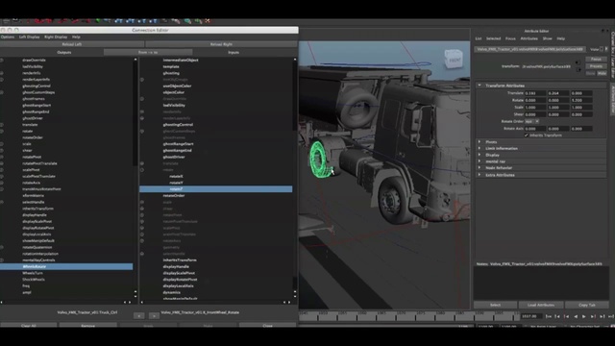
Task: Click the ViewCube Front face in viewport
Action: (454, 60)
